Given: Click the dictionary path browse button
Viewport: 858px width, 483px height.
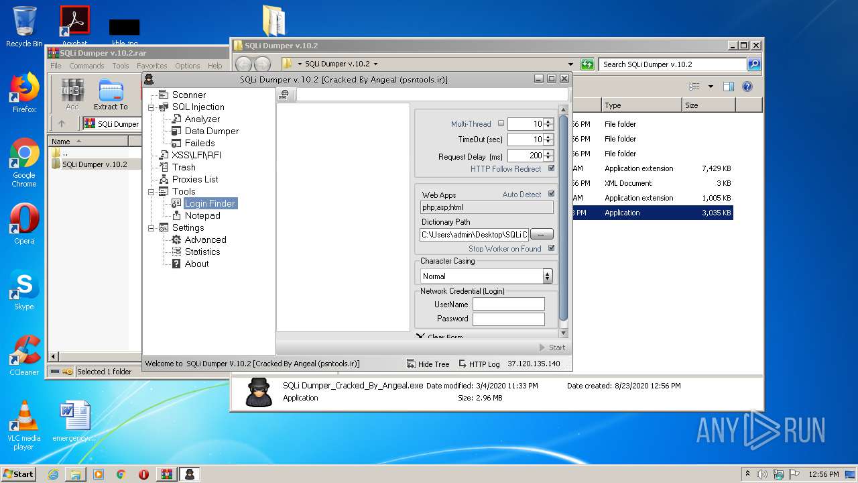Looking at the screenshot, I should 542,233.
